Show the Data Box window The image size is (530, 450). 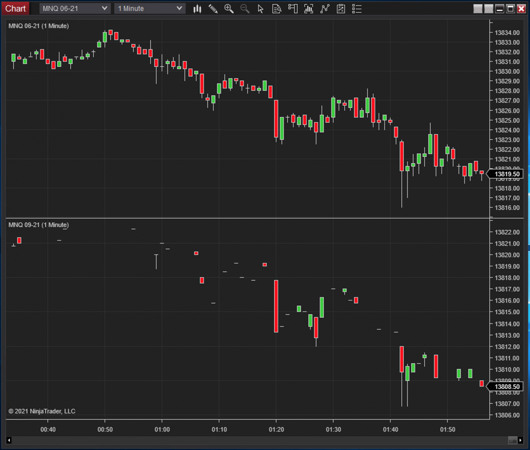pyautogui.click(x=277, y=9)
